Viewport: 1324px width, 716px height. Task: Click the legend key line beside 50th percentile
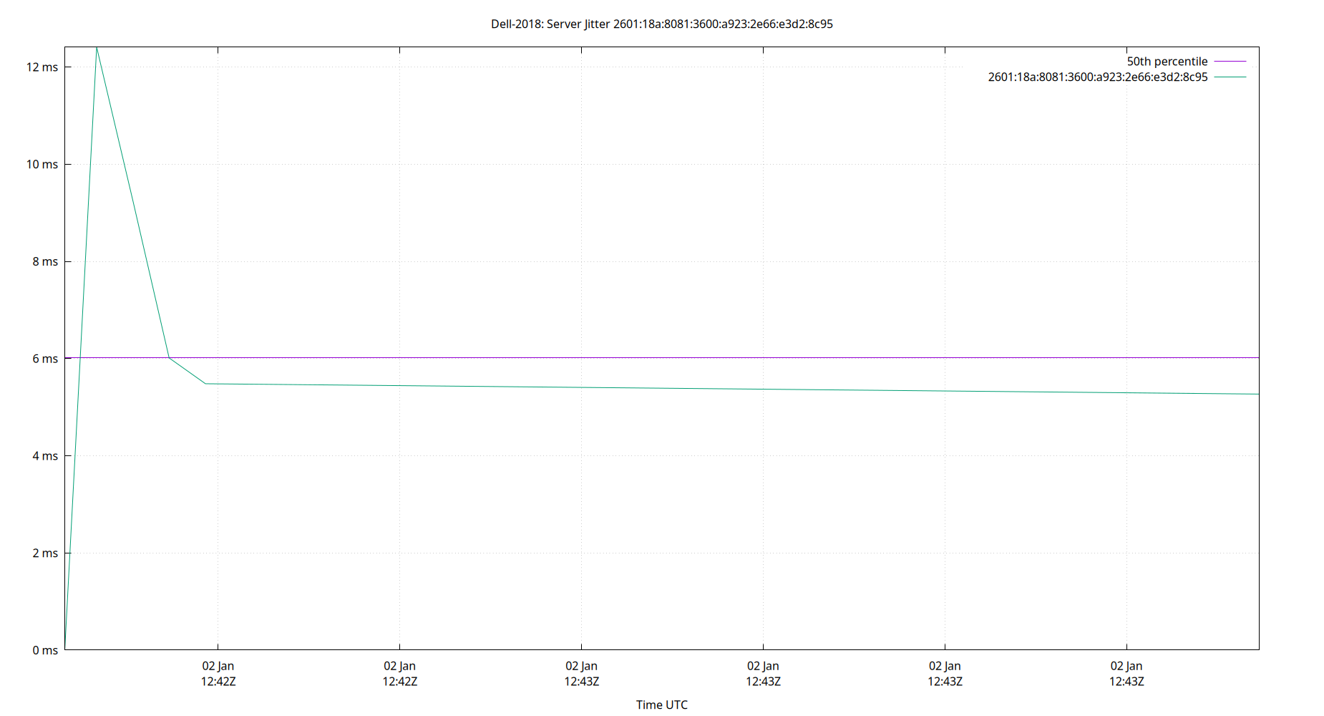tap(1229, 61)
